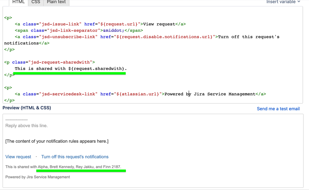Click the Send me a test email link
The image size is (309, 190).
click(x=278, y=109)
